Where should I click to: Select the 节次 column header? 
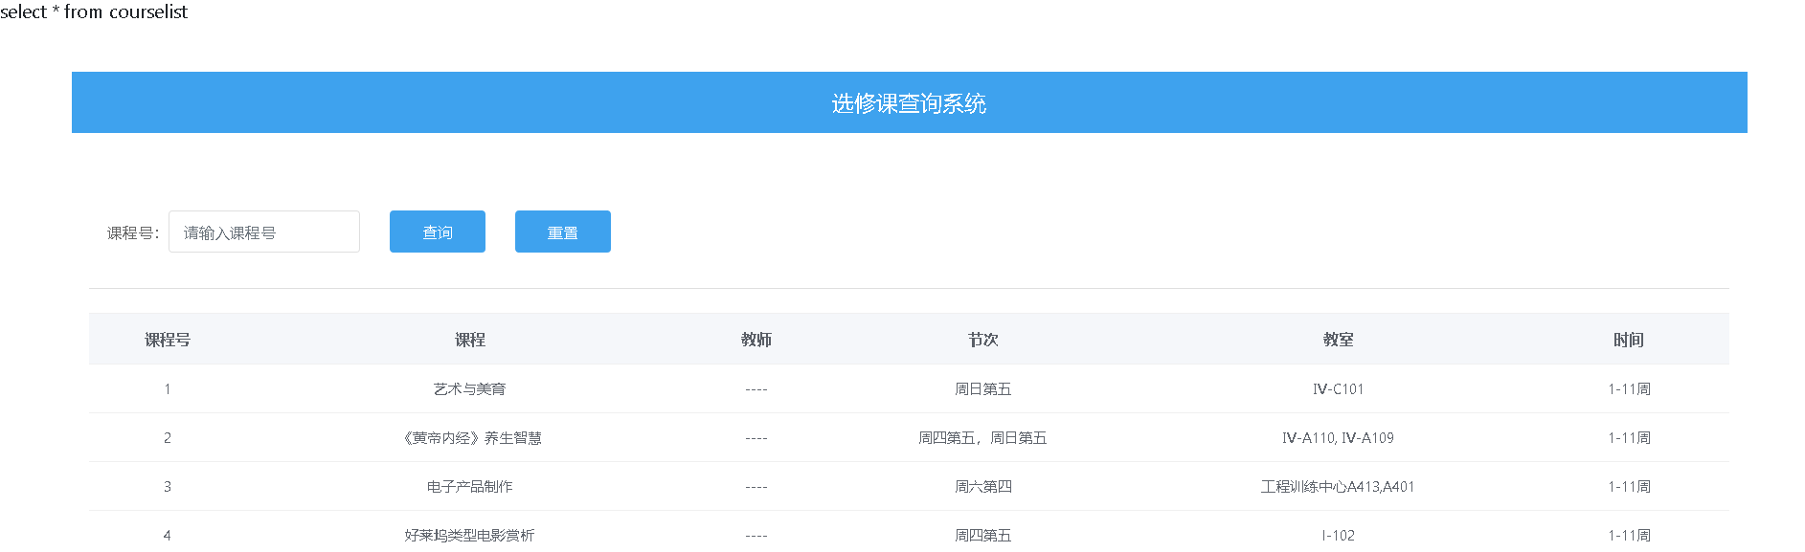tap(983, 340)
